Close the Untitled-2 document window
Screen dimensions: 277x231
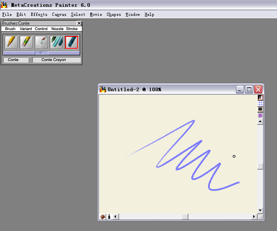point(258,89)
